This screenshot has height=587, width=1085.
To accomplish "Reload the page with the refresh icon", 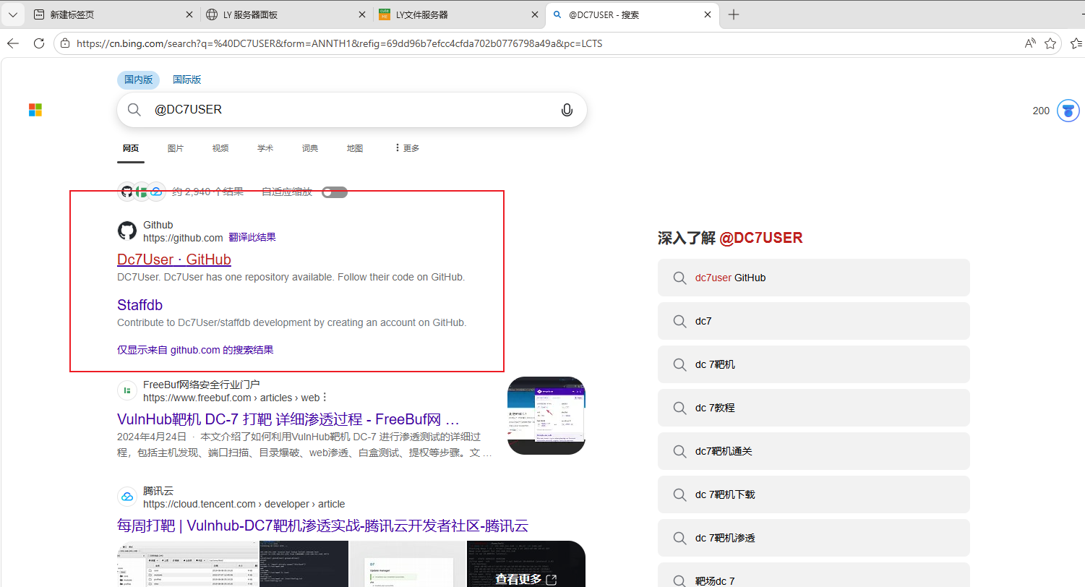I will click(x=39, y=43).
